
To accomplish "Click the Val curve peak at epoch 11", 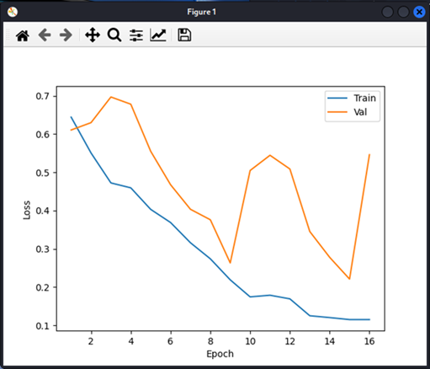I will (270, 155).
